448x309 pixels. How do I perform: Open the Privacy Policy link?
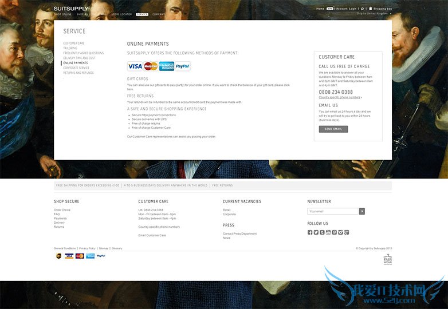(x=87, y=248)
